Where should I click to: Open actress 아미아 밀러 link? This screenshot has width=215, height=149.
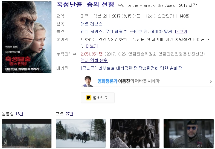(161, 32)
